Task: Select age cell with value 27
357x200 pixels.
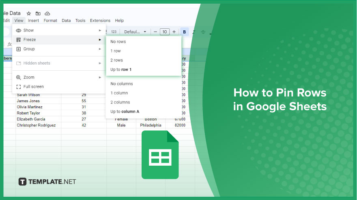Action: tap(84, 119)
